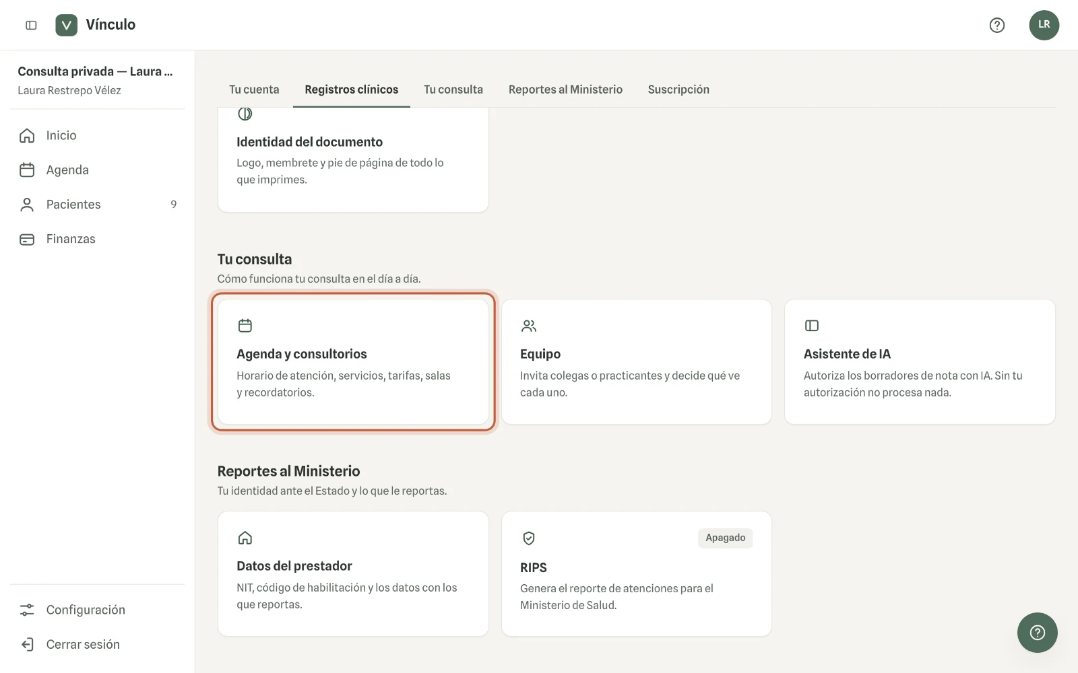Open the Pacientes list in sidebar
This screenshot has height=673, width=1078.
(x=98, y=205)
